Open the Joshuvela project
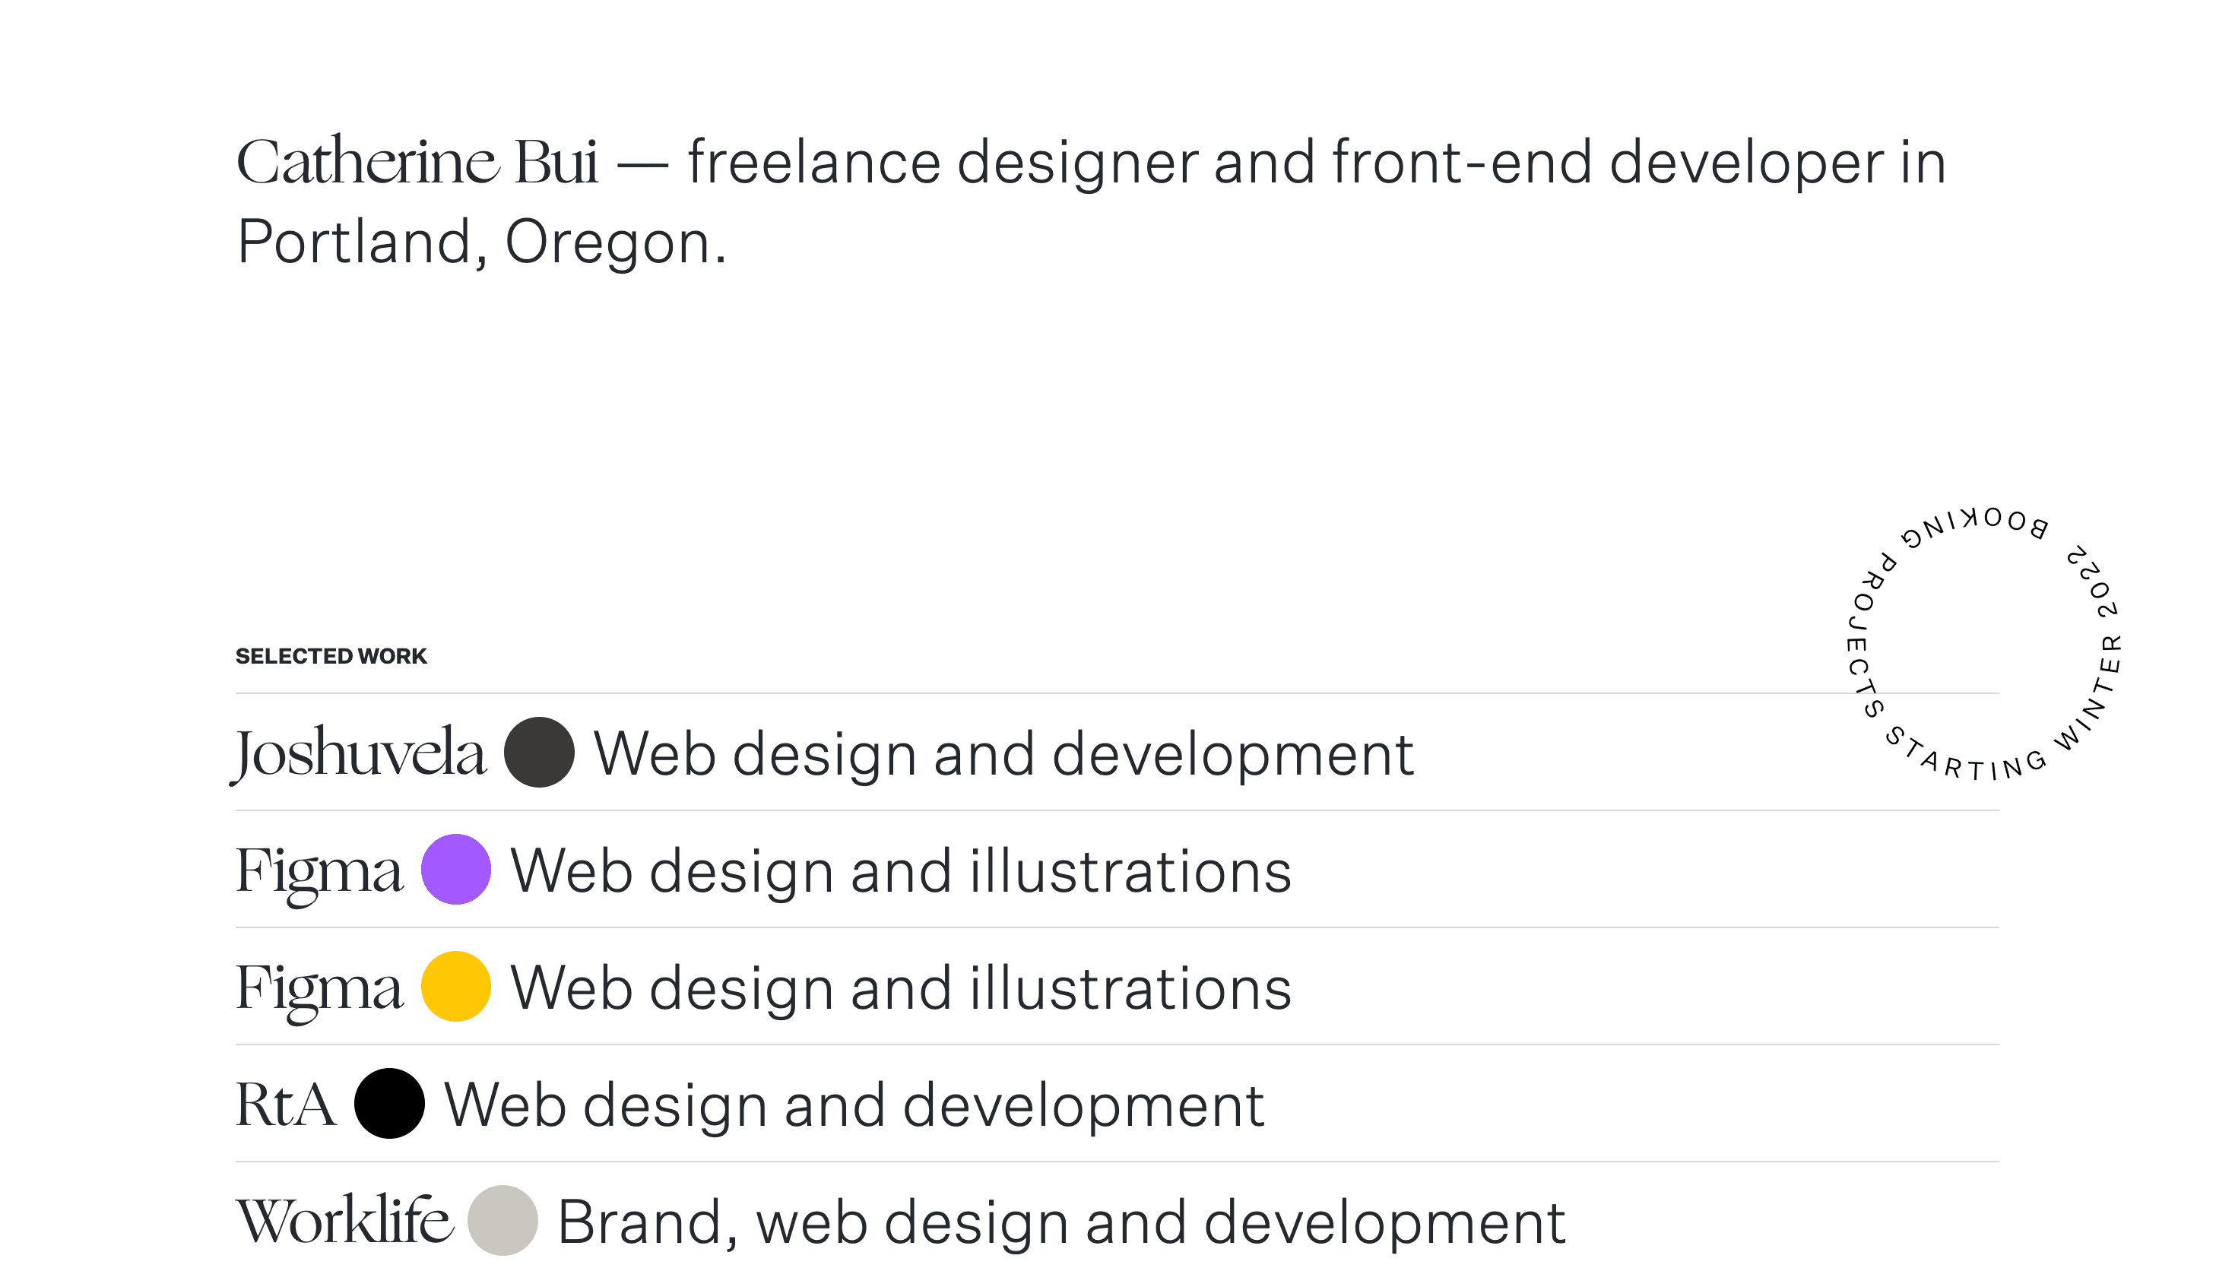The height and width of the screenshot is (1268, 2235). tap(361, 754)
